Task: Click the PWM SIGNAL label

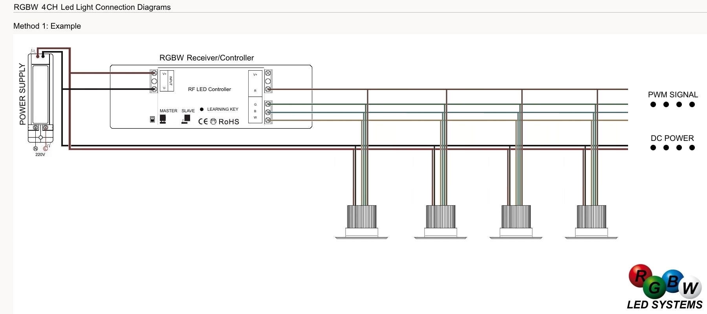Action: [673, 95]
